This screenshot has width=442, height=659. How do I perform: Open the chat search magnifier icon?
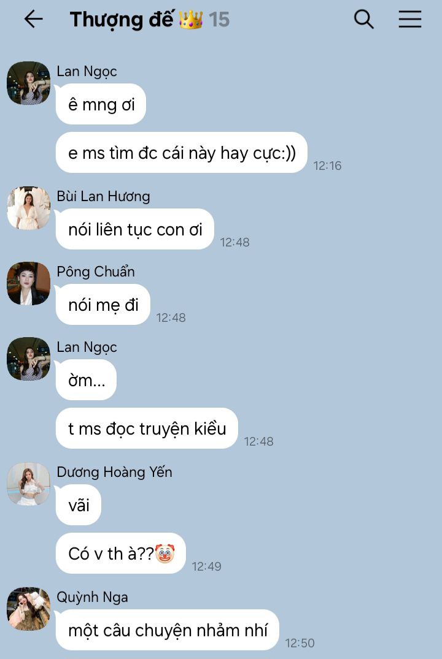pyautogui.click(x=363, y=20)
